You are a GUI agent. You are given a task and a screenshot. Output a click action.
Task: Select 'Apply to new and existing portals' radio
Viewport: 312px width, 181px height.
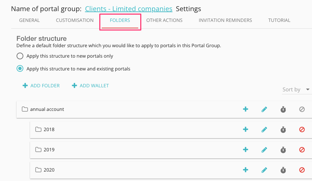click(20, 69)
